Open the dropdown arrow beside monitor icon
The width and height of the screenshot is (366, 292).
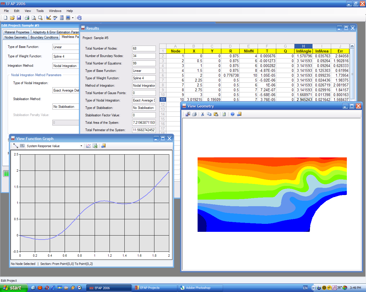click(x=73, y=18)
